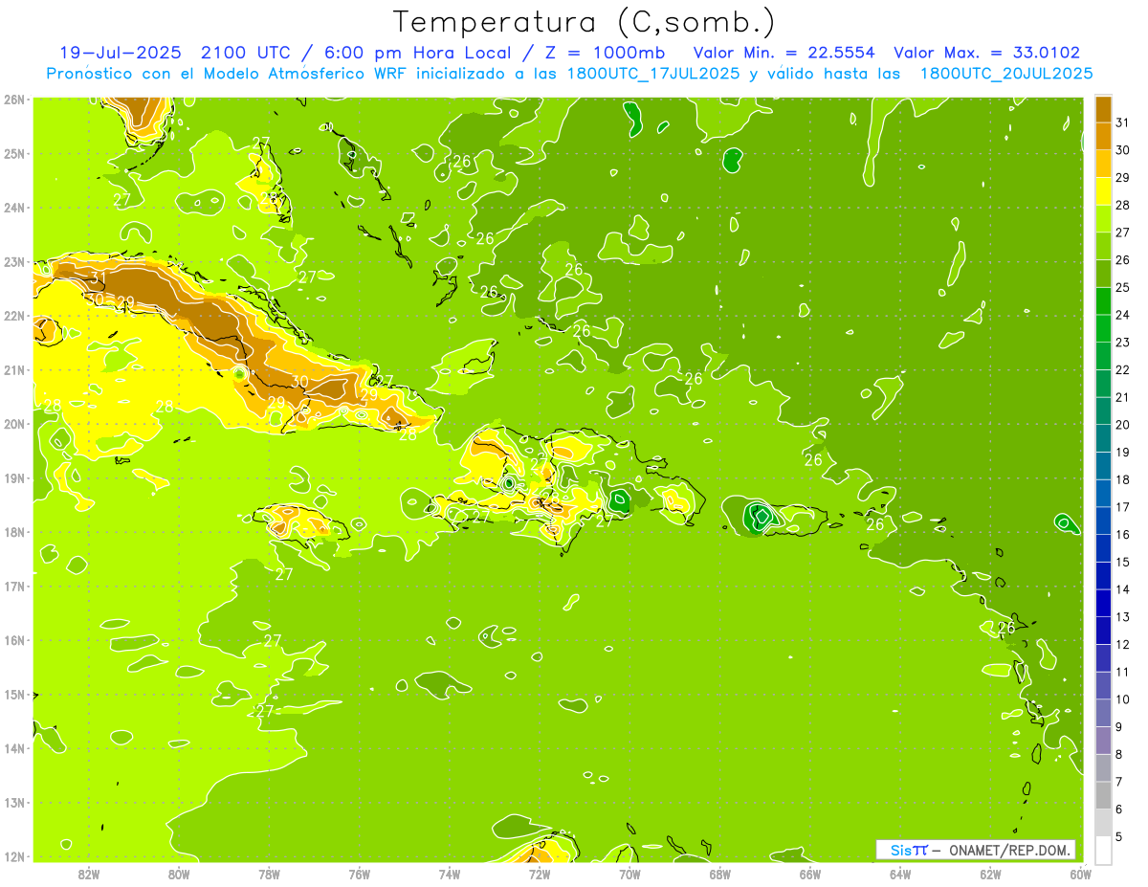Click the '20N' latitude axis label
This screenshot has height=887, width=1148.
13,424
